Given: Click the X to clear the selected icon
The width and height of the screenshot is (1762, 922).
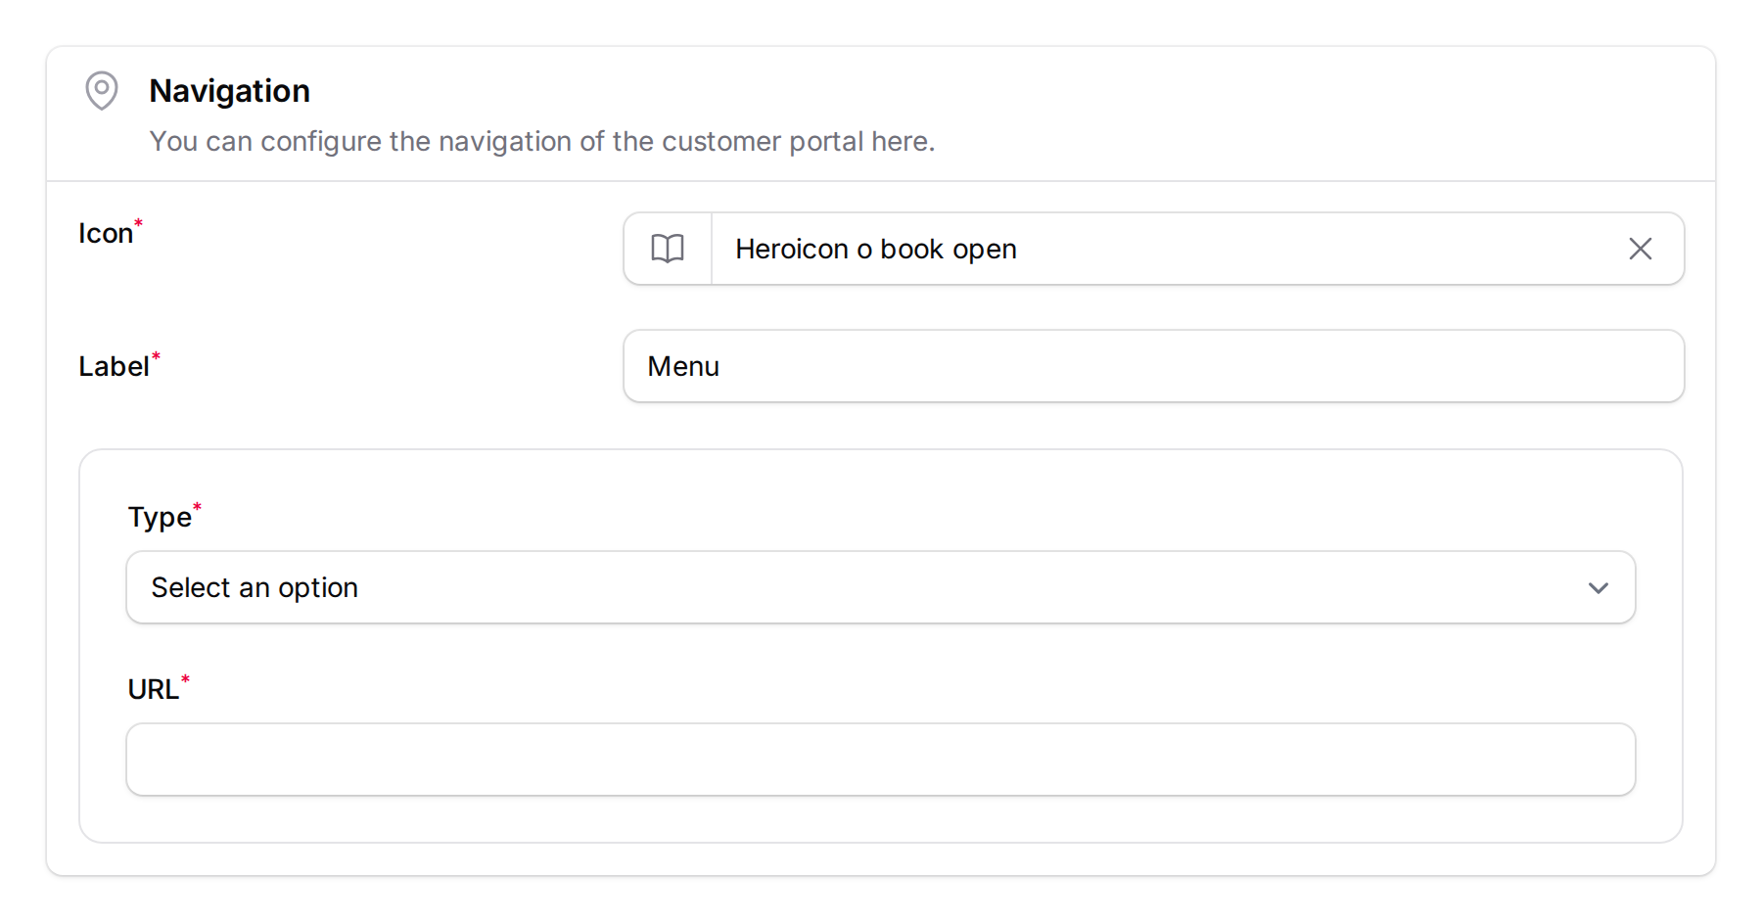Looking at the screenshot, I should coord(1640,249).
